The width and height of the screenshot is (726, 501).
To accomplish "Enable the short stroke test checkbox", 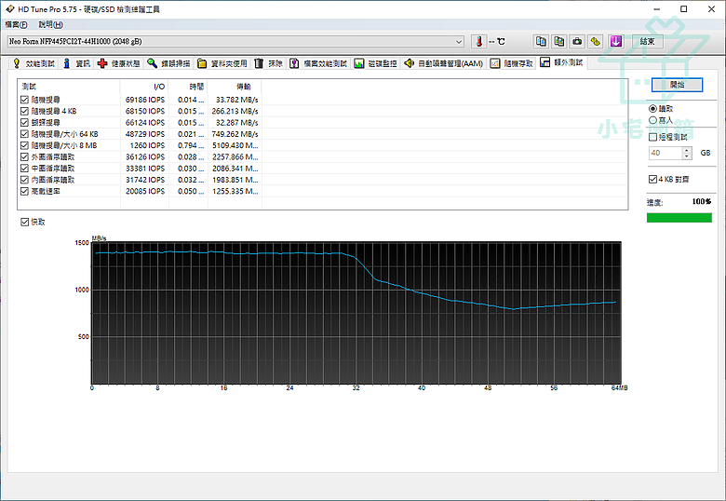I will 652,137.
